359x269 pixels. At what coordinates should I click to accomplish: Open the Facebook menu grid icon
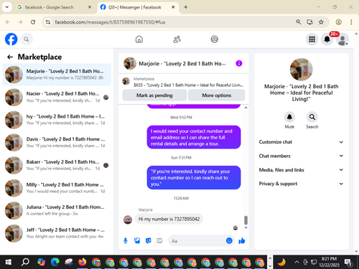pyautogui.click(x=312, y=39)
